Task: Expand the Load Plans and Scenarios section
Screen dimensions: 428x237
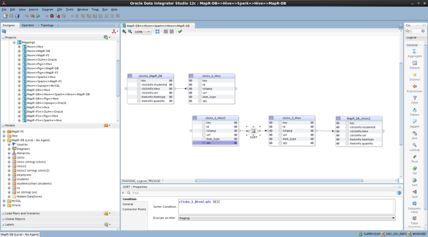Action: [x=3, y=214]
